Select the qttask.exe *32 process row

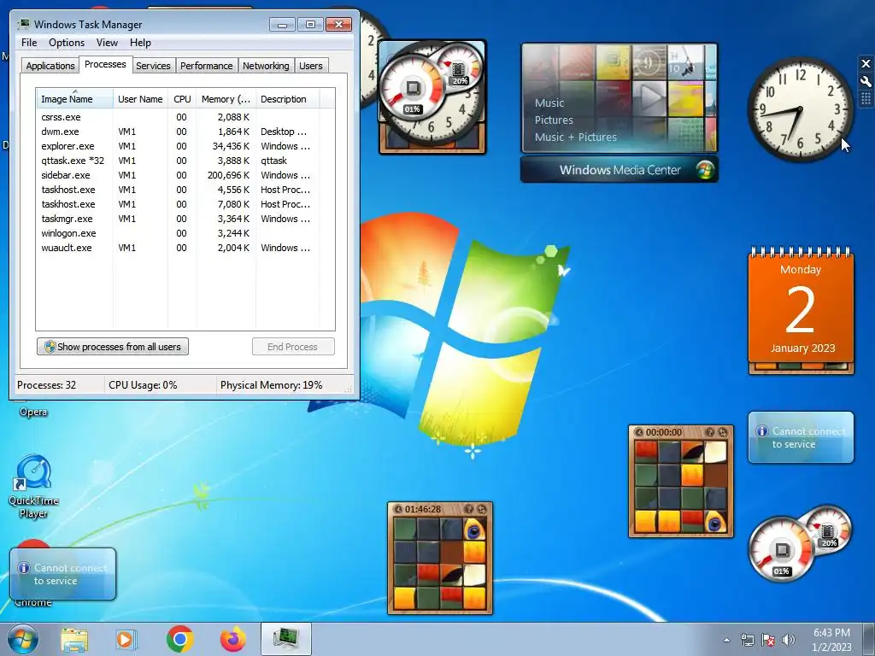[178, 161]
